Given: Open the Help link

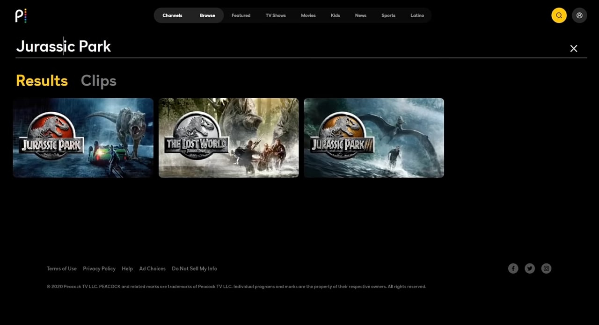Looking at the screenshot, I should click(127, 268).
